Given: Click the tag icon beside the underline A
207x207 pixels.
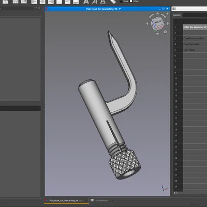Looking at the screenshot, I should [x=113, y=2].
